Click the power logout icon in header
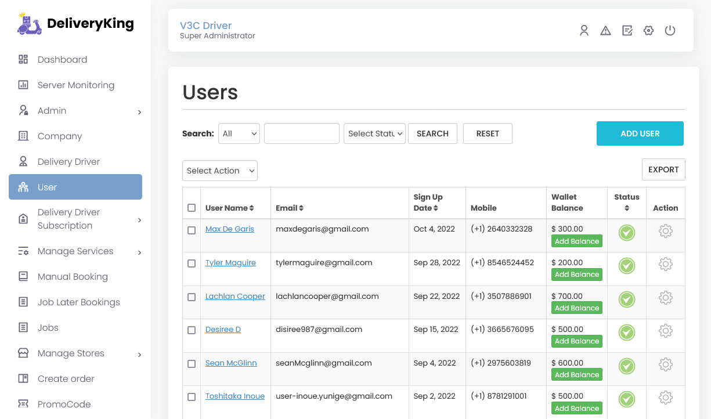 coord(670,31)
